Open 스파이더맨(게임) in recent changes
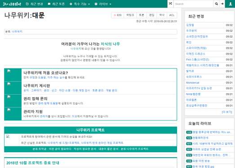The image size is (235, 168). [x=196, y=48]
